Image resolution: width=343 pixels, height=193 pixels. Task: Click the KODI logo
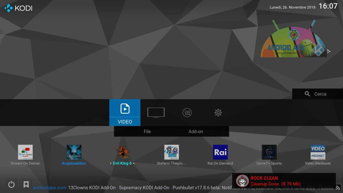click(x=18, y=8)
